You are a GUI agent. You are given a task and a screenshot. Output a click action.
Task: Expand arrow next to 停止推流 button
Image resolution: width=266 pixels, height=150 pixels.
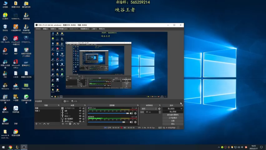181,109
